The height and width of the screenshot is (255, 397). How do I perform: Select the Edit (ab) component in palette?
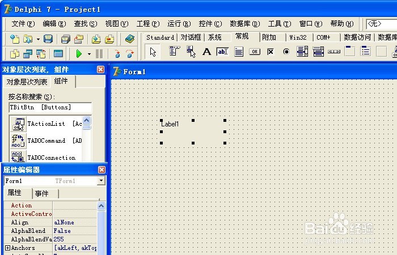click(222, 52)
